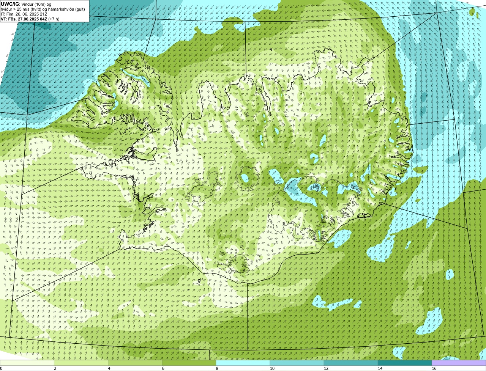
Task: Pick the lavender swatch above 16 m/s
Action: click(x=459, y=363)
